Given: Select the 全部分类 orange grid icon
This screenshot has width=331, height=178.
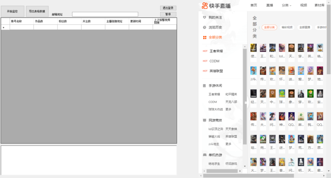Looking at the screenshot, I should [x=204, y=37].
